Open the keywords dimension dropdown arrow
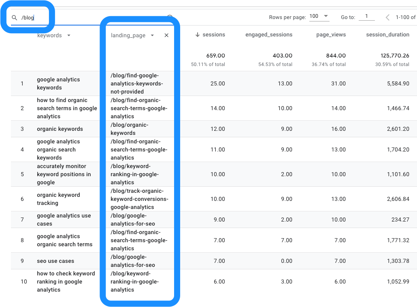417x307 pixels. (69, 35)
